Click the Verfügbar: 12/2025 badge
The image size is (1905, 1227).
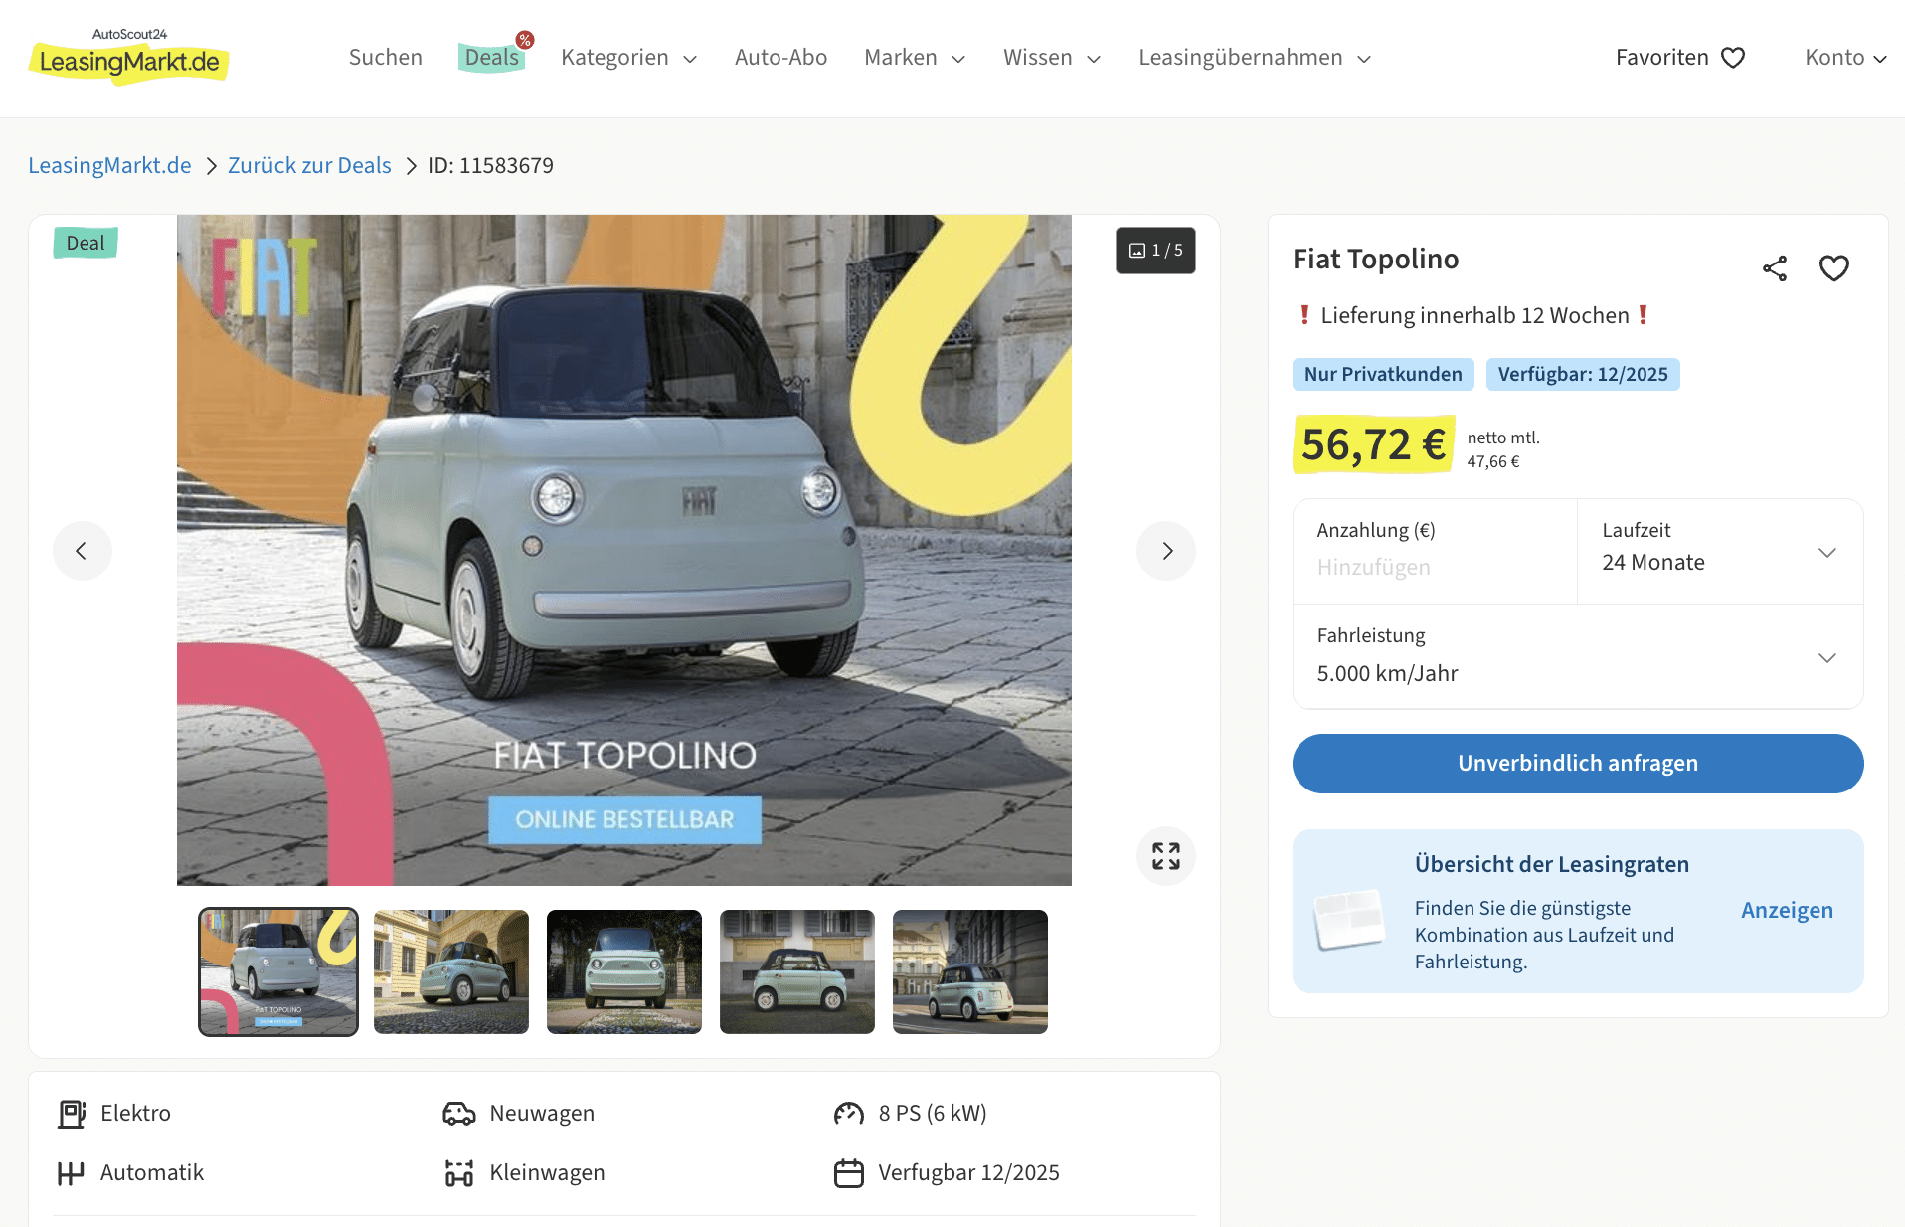[x=1583, y=374]
